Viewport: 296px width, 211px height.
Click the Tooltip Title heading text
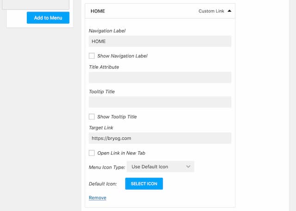[x=102, y=92]
